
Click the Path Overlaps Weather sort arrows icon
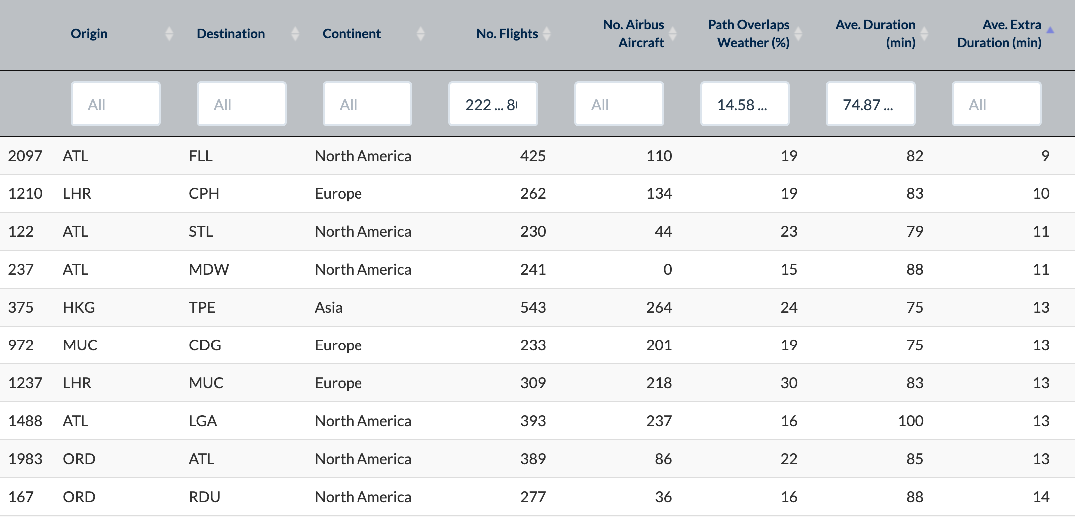798,34
